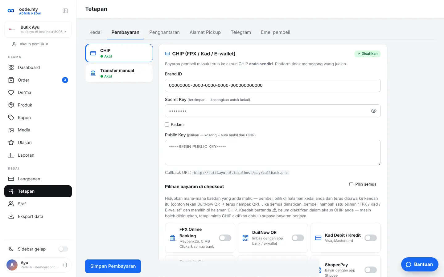444x277 pixels.
Task: Open Produk section
Action: click(38, 105)
